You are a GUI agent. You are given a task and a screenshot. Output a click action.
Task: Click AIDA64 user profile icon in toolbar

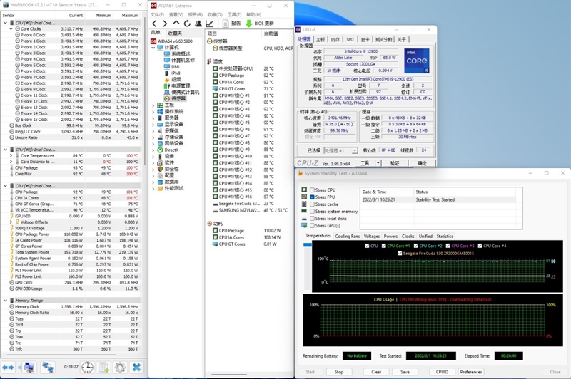[198, 24]
